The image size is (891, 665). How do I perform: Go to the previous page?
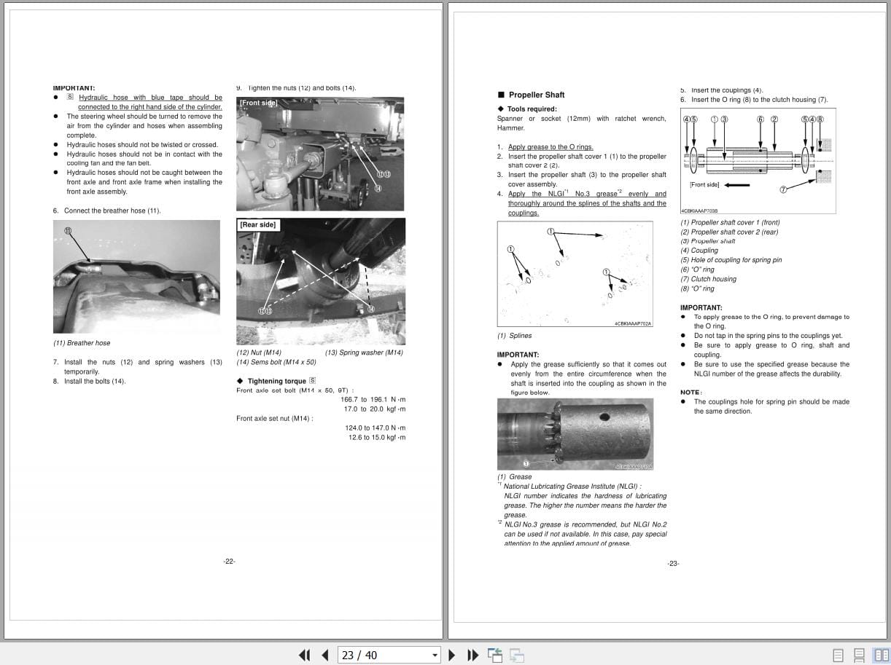point(325,655)
